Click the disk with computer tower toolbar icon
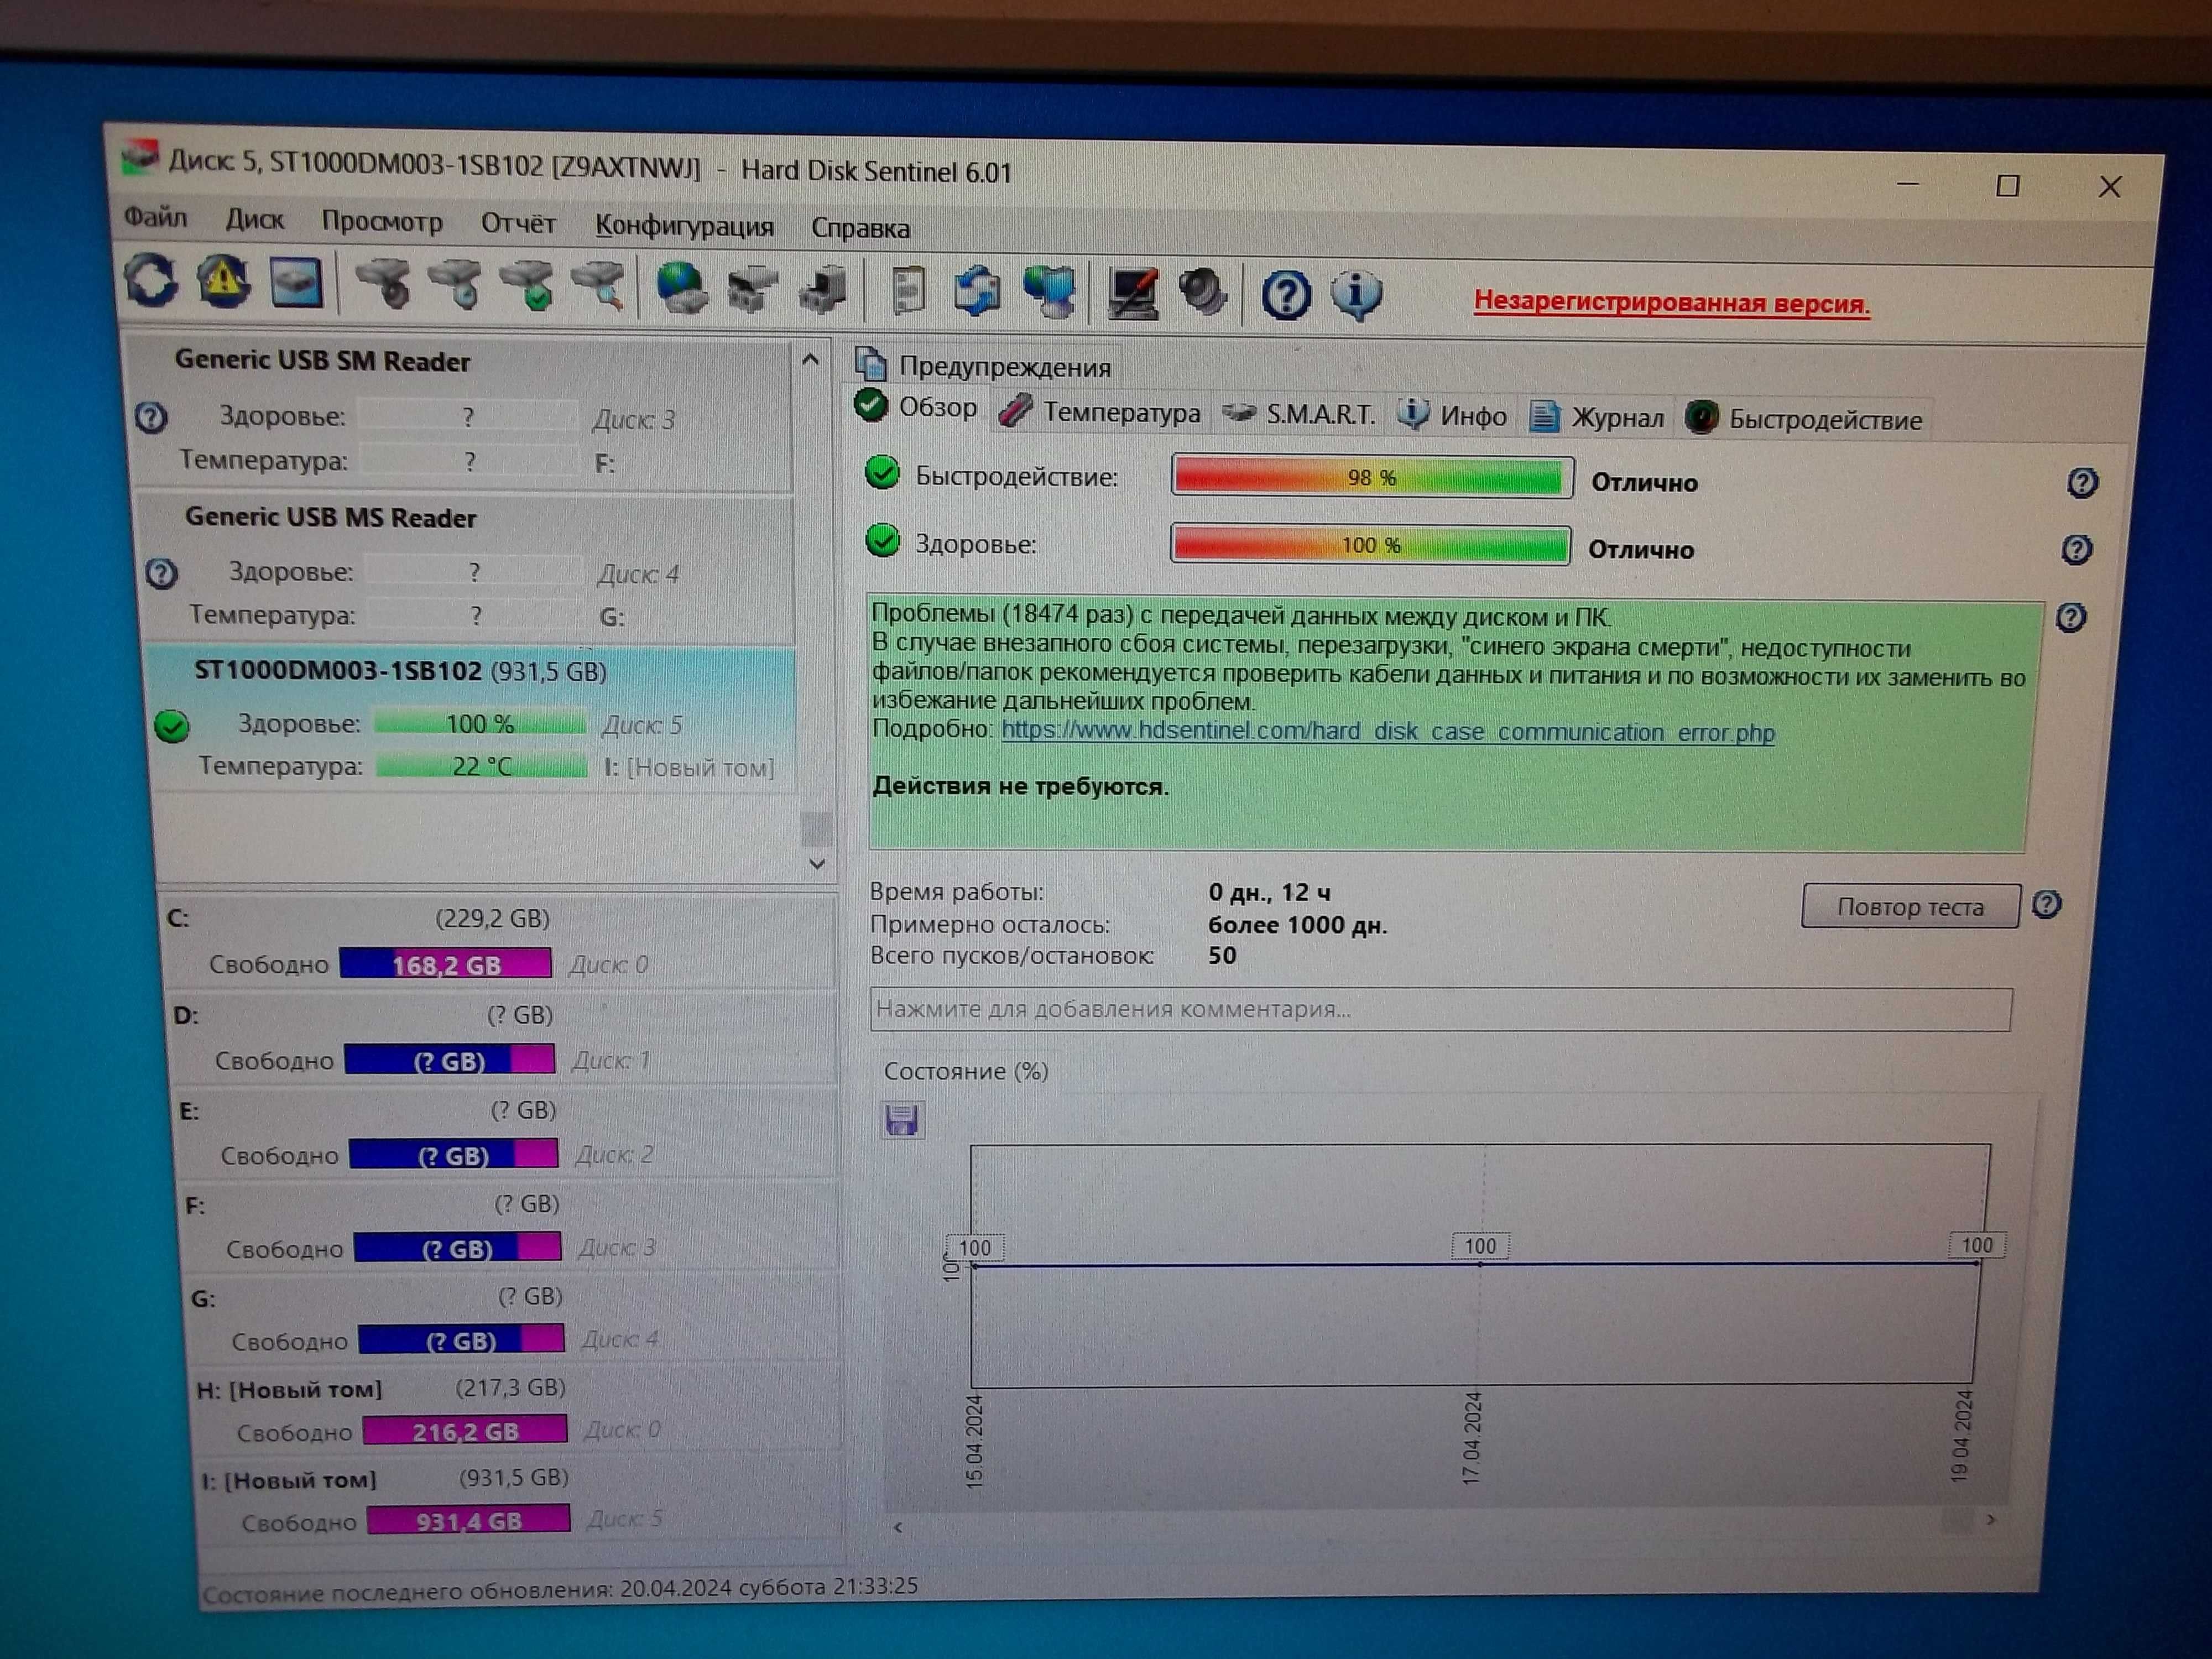The height and width of the screenshot is (1659, 2212). tap(823, 290)
